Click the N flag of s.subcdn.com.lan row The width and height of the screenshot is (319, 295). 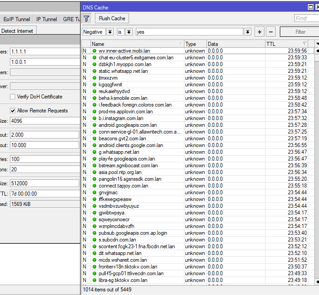[x=85, y=240]
